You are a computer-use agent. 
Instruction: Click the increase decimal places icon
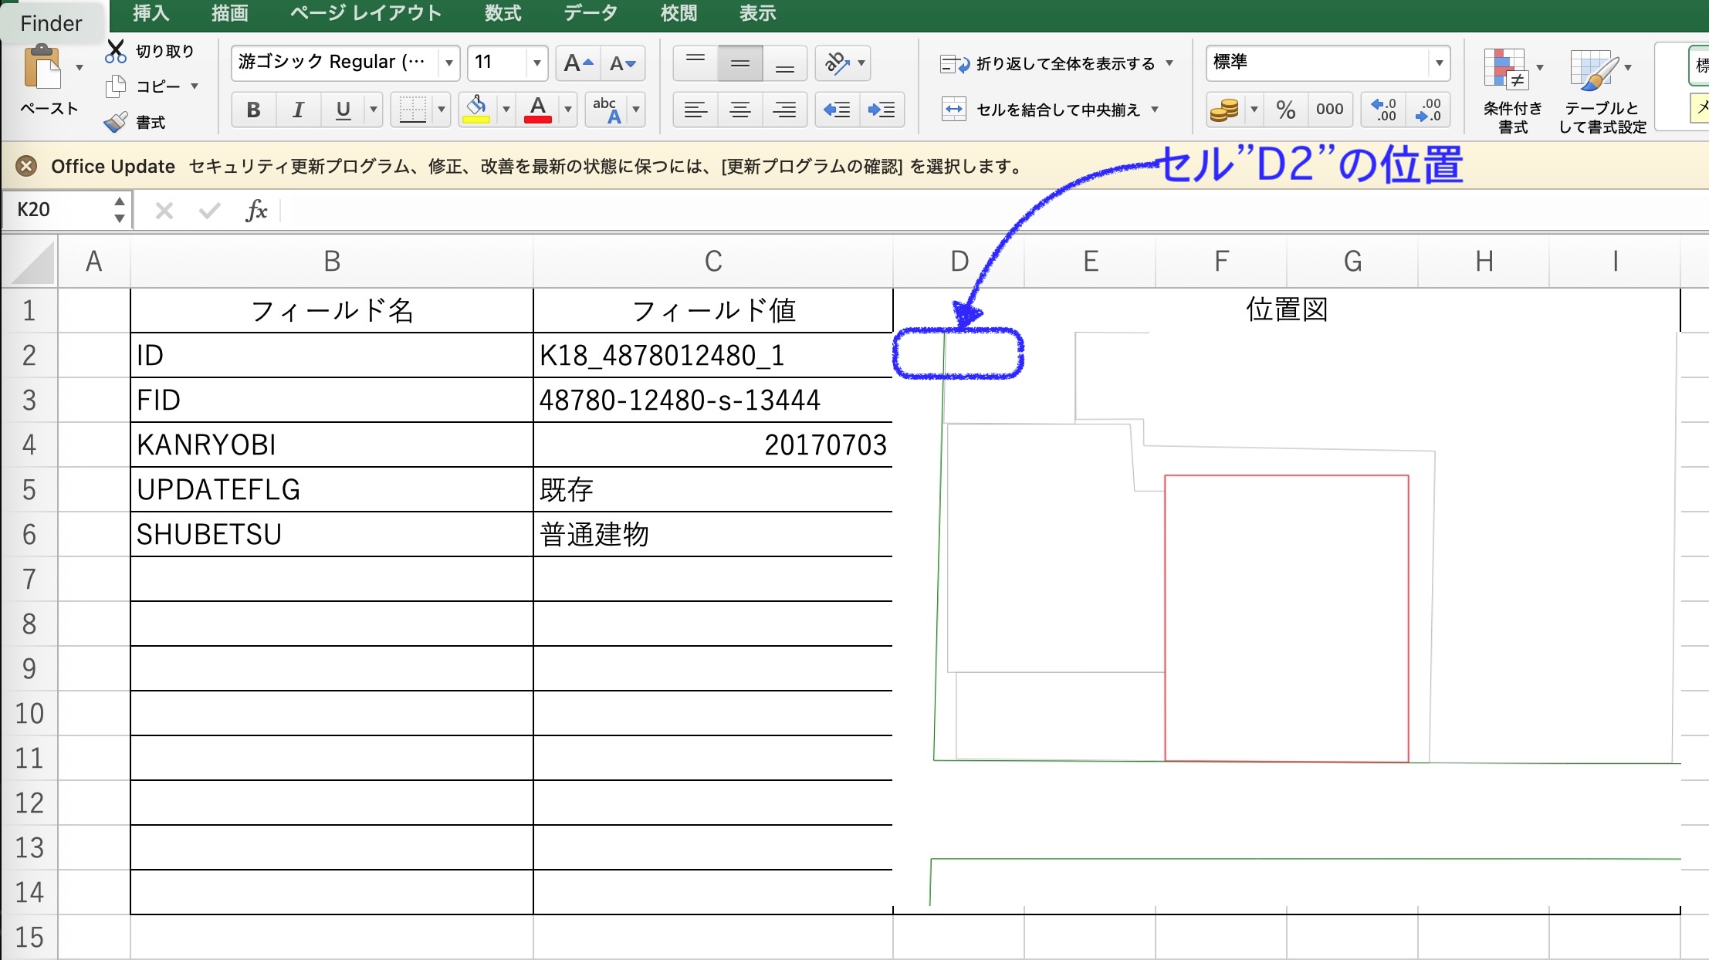pyautogui.click(x=1382, y=110)
